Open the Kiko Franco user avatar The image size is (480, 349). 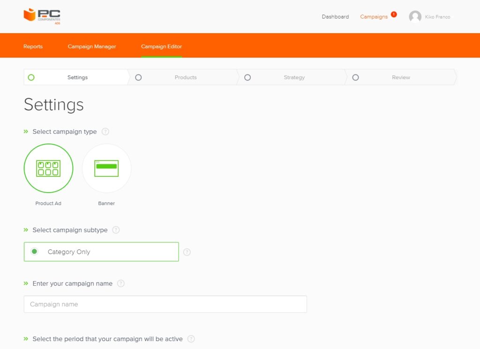[x=415, y=17]
